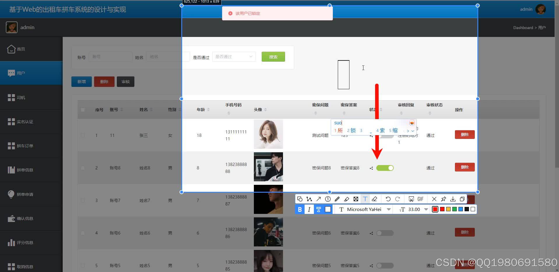The width and height of the screenshot is (559, 272).
Task: Click the input method logo in candidate bar
Action: (412, 123)
